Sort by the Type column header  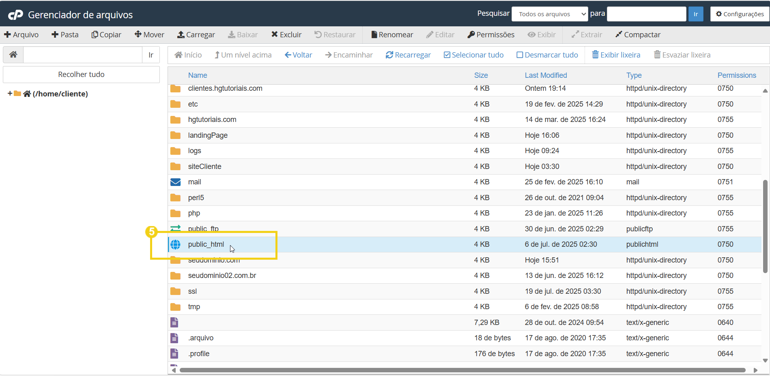click(634, 75)
